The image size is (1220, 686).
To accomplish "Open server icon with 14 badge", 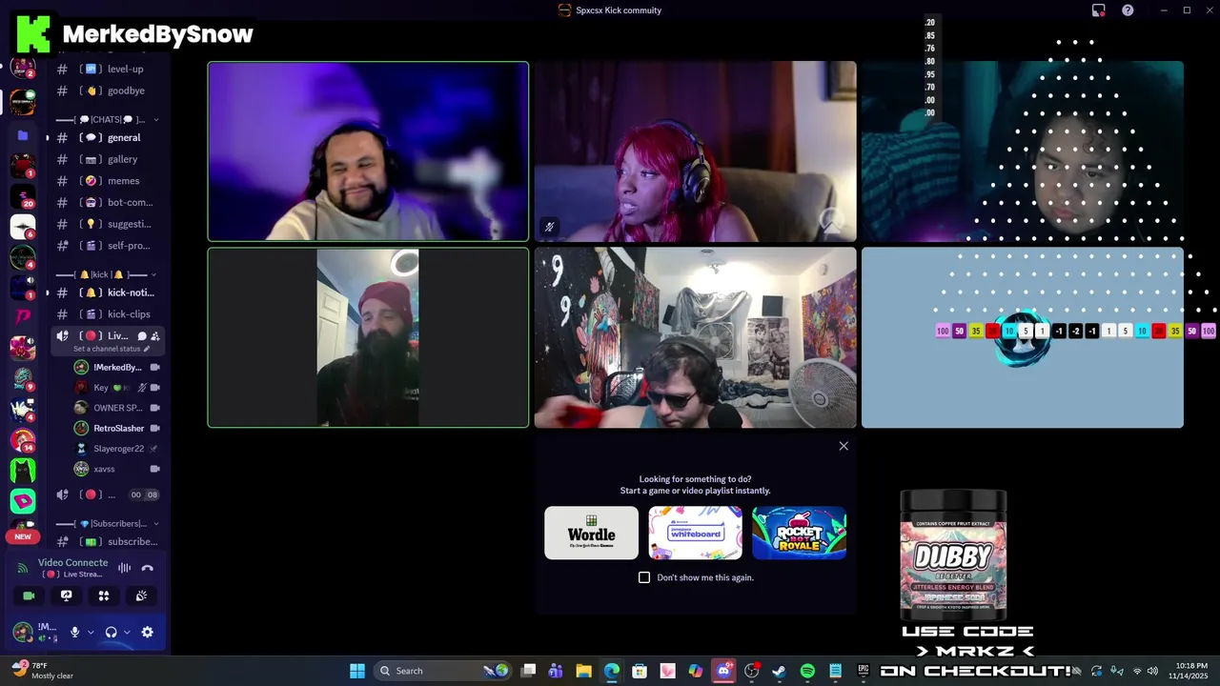I will (x=23, y=440).
